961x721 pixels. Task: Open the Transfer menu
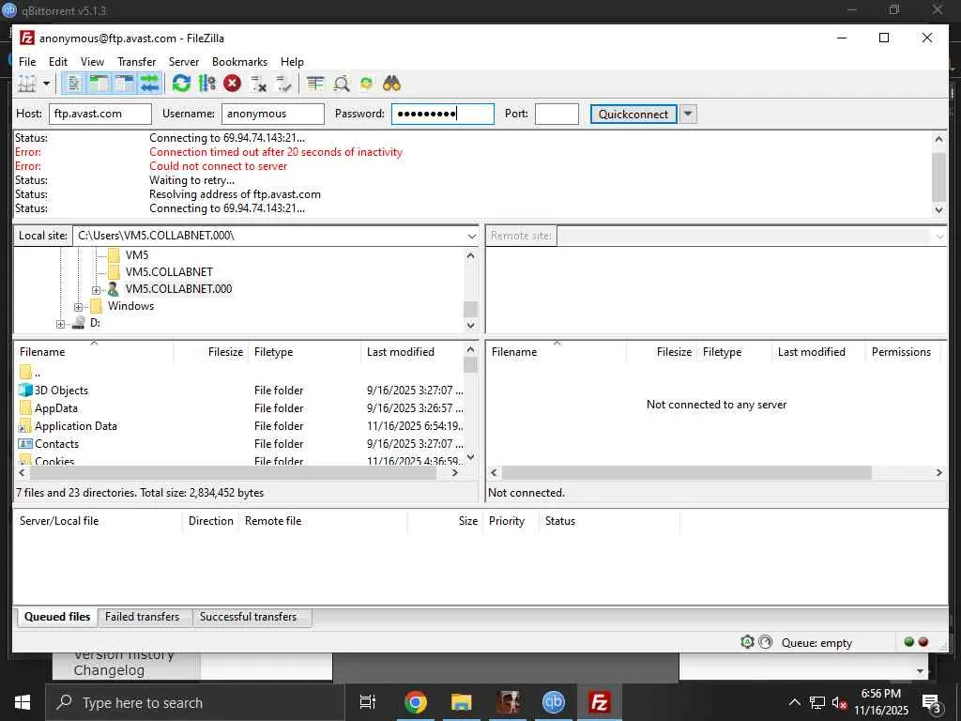coord(137,62)
